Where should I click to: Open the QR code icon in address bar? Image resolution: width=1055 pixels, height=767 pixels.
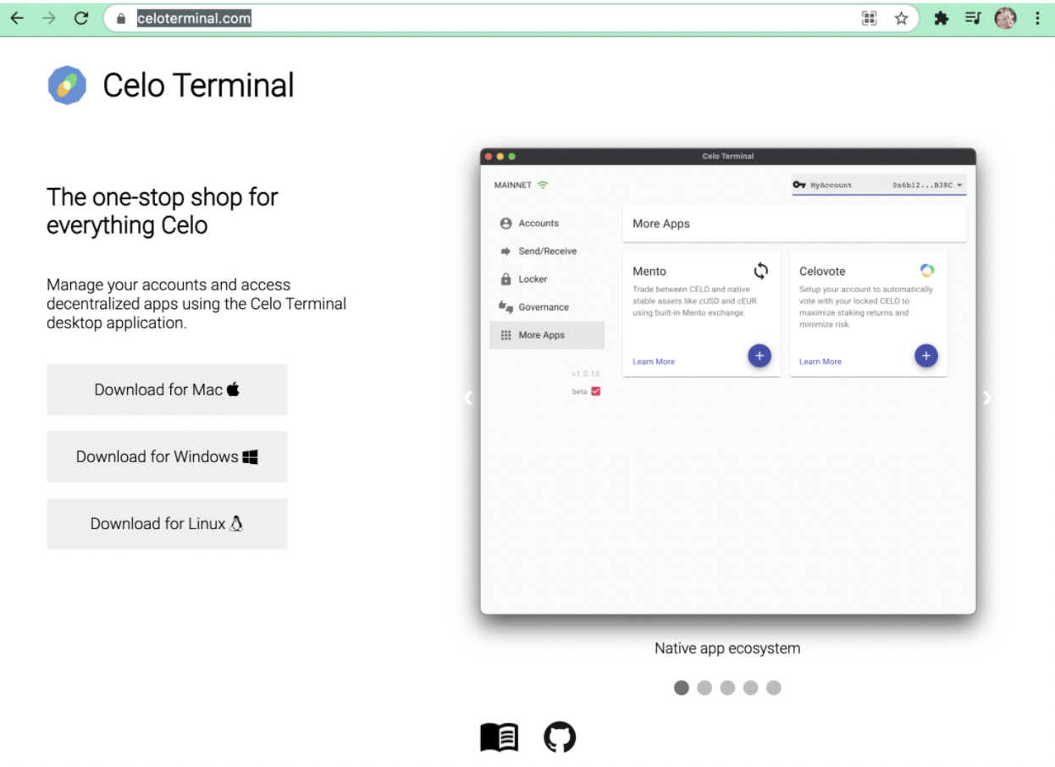869,18
